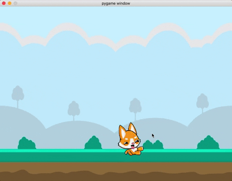Minimize the pygame window with yellow button

(10, 3)
